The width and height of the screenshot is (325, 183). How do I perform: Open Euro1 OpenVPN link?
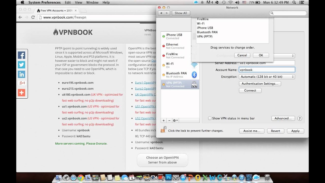pyautogui.click(x=145, y=83)
